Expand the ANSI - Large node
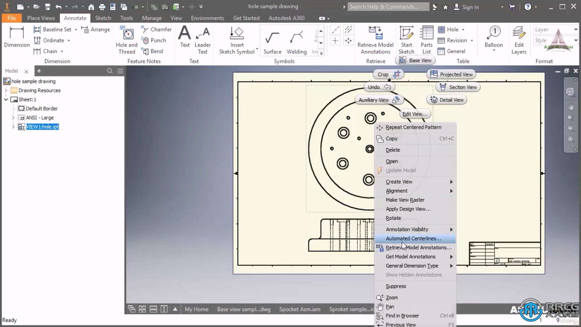 (x=13, y=117)
